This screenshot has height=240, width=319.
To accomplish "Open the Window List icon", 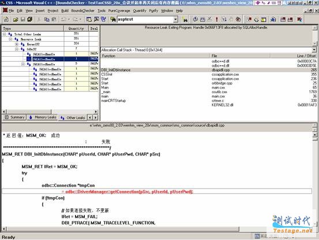I will (x=104, y=19).
